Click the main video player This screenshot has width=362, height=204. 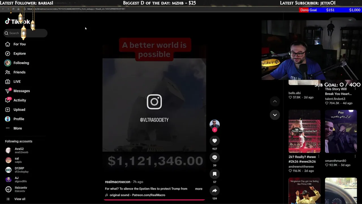[154, 105]
